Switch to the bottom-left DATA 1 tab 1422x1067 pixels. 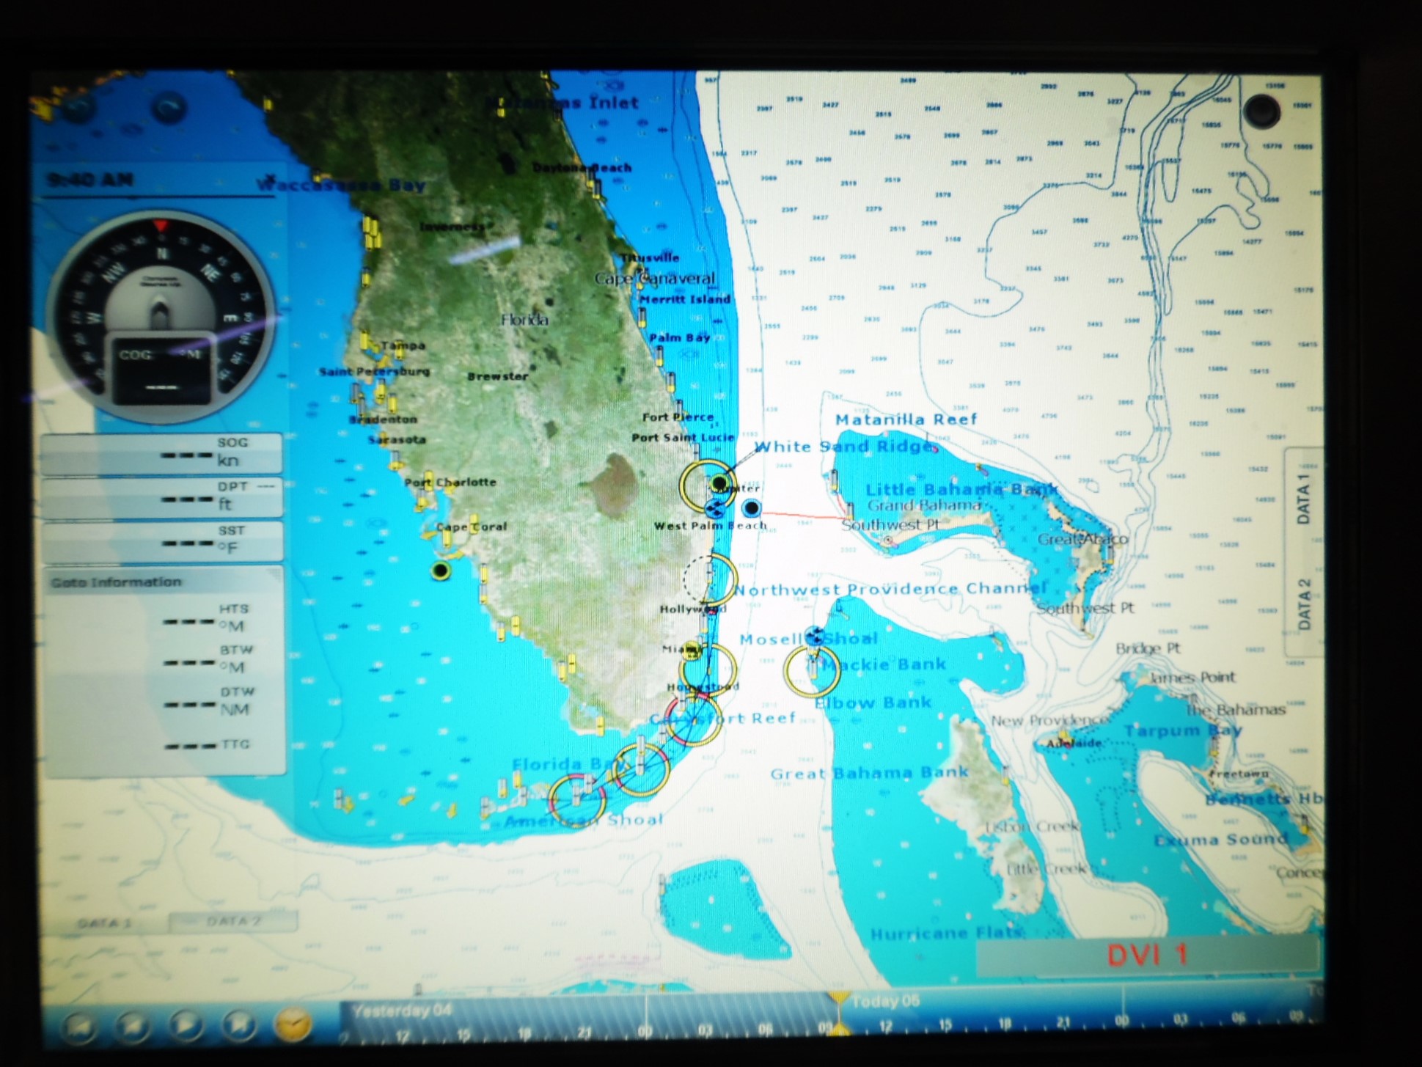(104, 923)
